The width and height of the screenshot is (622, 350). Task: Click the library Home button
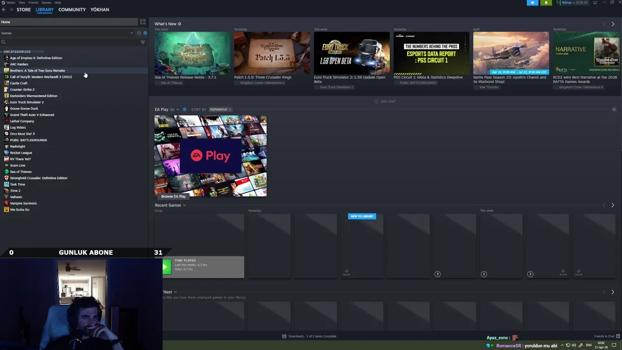[x=69, y=22]
